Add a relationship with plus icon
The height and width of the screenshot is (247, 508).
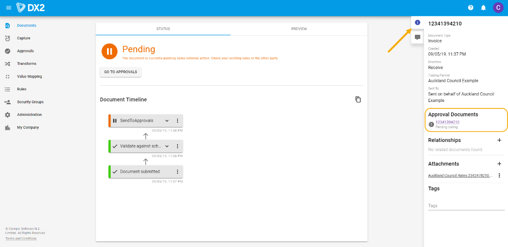(x=499, y=140)
